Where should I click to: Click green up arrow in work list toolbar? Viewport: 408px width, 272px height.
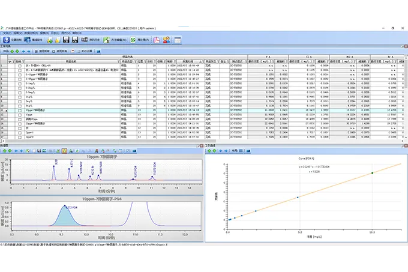[12, 51]
